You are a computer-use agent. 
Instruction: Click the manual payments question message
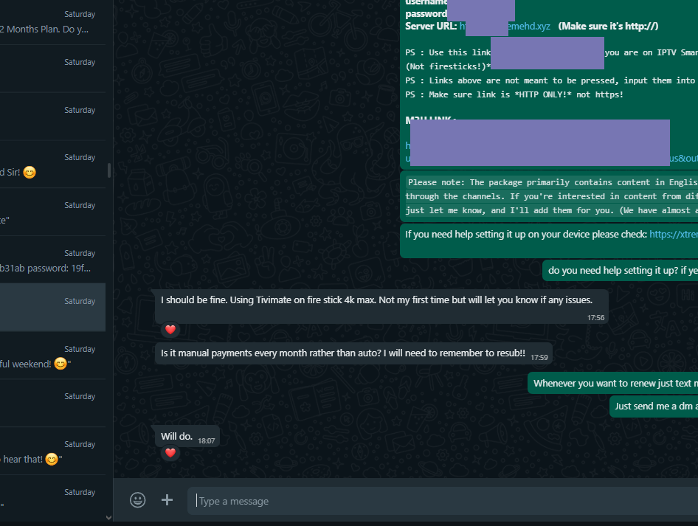pyautogui.click(x=353, y=354)
